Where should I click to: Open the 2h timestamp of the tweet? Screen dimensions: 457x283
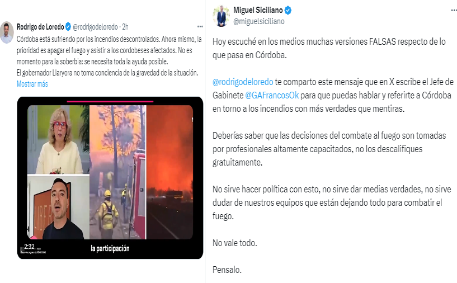pyautogui.click(x=125, y=27)
